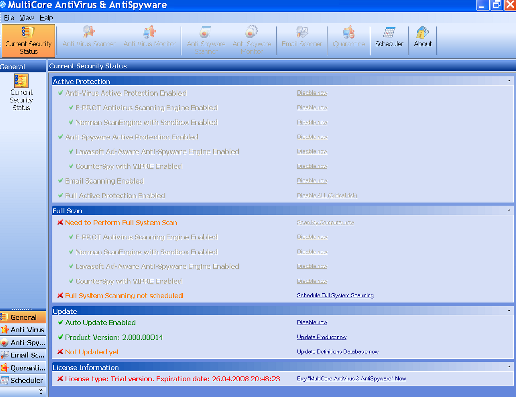Disable Email Scanning now
This screenshot has width=516, height=397.
(x=312, y=180)
